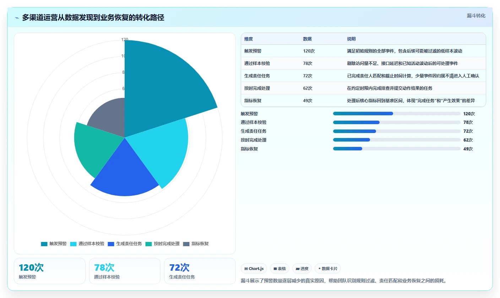
Task: Select the 数据 column header
Action: [307, 39]
